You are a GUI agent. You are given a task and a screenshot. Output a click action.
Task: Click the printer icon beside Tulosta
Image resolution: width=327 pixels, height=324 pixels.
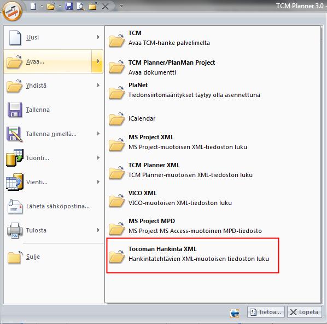pos(15,230)
